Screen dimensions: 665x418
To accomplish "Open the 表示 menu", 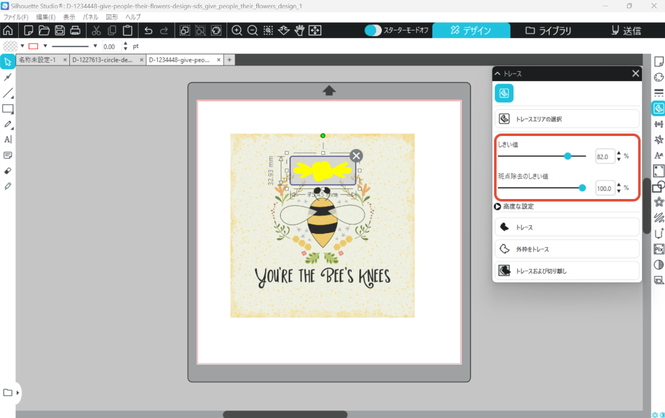I will coord(69,17).
